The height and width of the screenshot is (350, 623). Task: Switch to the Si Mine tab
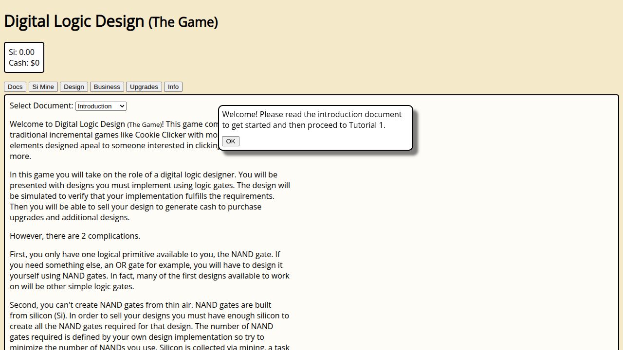coord(43,87)
